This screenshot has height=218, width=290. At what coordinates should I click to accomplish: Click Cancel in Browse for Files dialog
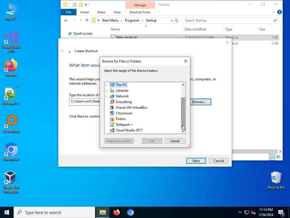[175, 141]
